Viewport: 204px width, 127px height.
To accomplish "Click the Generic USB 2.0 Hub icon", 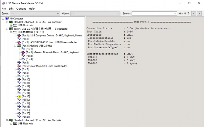I will [19, 46].
